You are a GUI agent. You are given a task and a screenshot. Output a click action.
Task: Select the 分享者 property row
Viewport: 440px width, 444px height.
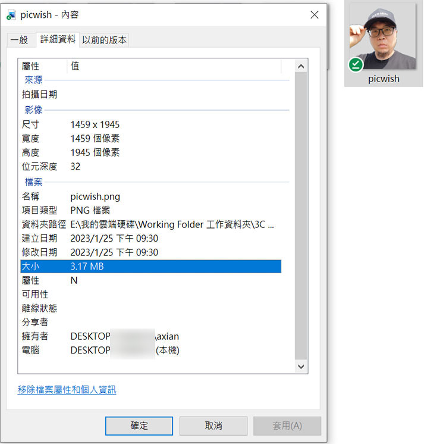[x=151, y=322]
